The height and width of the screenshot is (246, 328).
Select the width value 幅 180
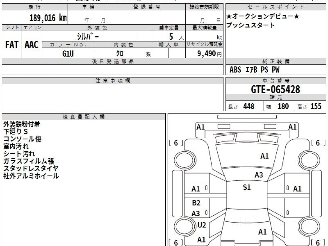278,106
